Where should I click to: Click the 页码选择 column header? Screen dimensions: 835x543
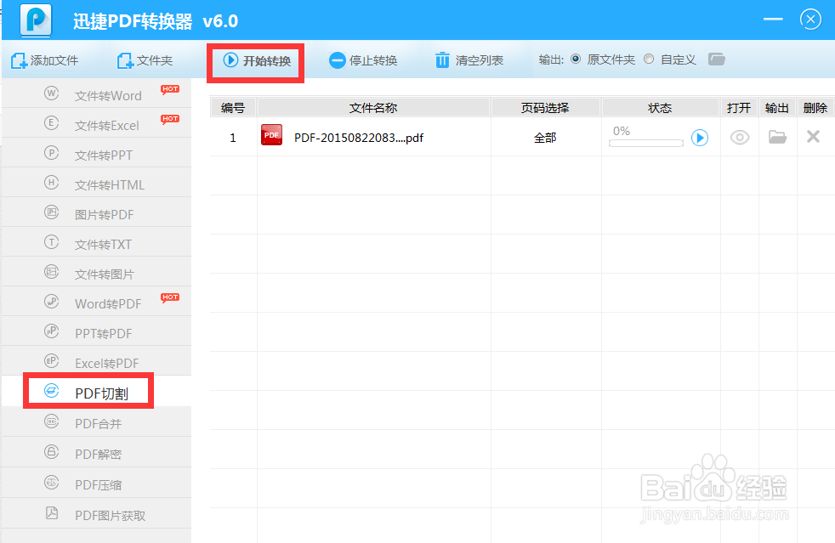(x=545, y=108)
